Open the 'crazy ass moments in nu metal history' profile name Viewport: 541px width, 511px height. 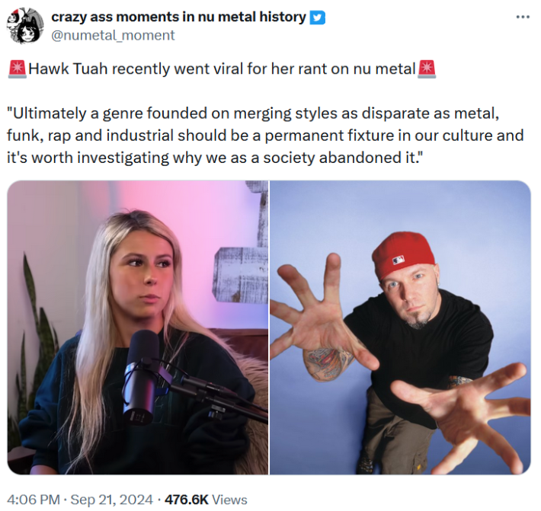[178, 17]
